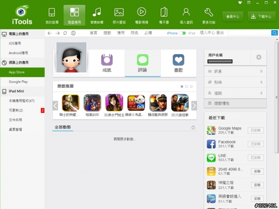Screen dimensions: 279x209
Task: Open the Member Center (會員中心) button
Action: pos(233,17)
